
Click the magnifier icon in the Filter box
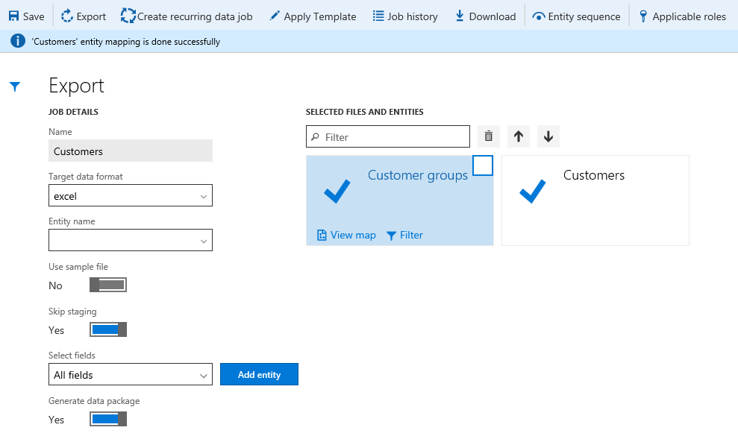[316, 137]
